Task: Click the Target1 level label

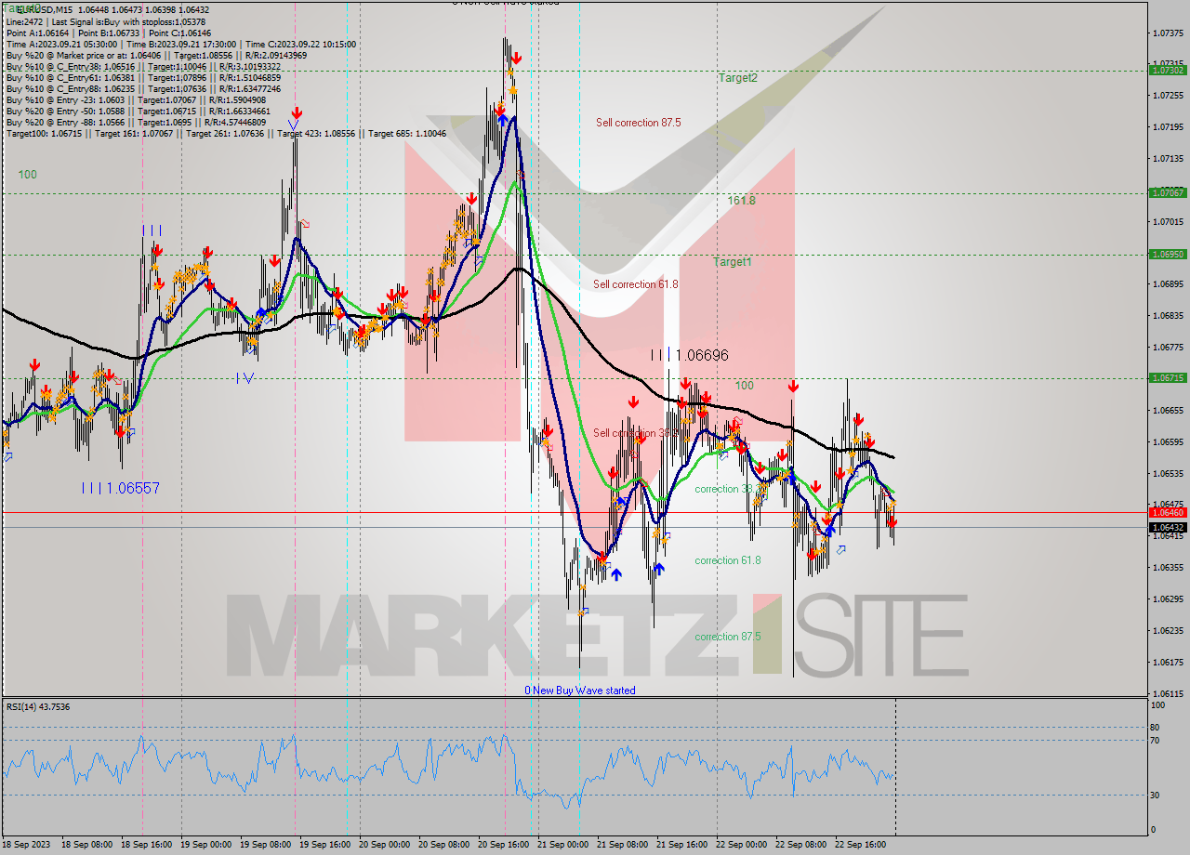Action: click(x=732, y=262)
